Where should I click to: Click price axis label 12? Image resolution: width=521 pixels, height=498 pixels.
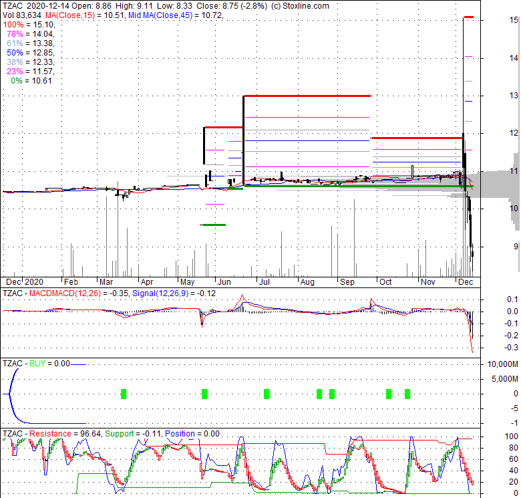click(x=514, y=133)
